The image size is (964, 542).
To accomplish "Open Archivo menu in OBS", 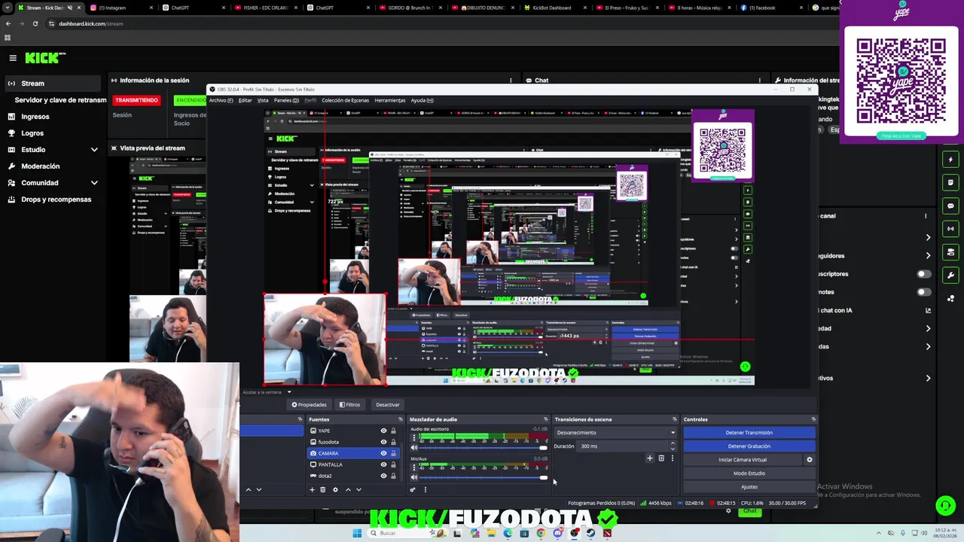I will [221, 100].
